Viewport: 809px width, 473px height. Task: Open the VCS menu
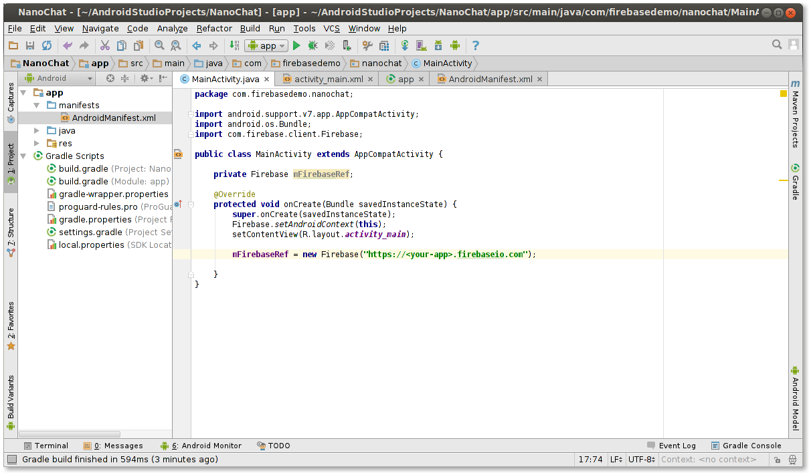[x=332, y=28]
